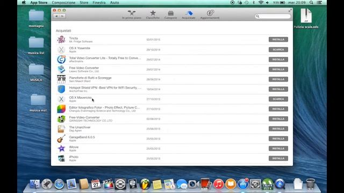Image resolution: width=344 pixels, height=193 pixels.
Task: Open the App Store Dock icon
Action: (x=243, y=184)
